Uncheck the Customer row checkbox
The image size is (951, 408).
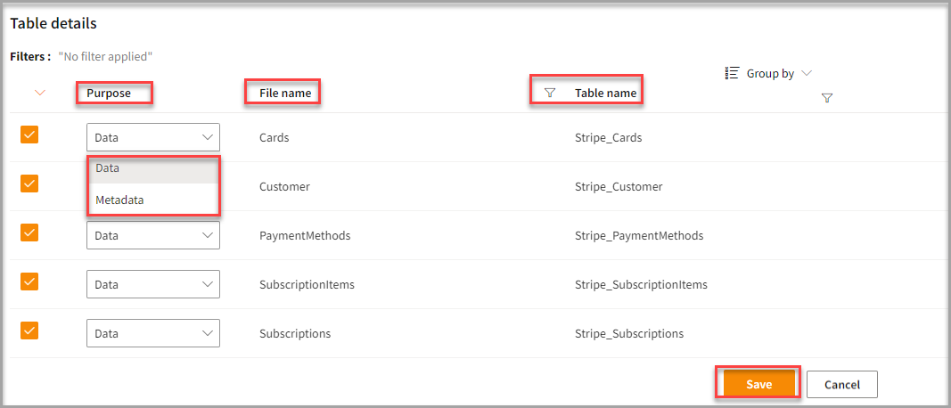[x=29, y=184]
